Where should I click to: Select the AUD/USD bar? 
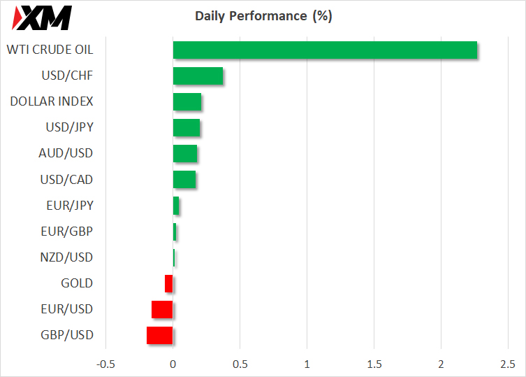(185, 154)
